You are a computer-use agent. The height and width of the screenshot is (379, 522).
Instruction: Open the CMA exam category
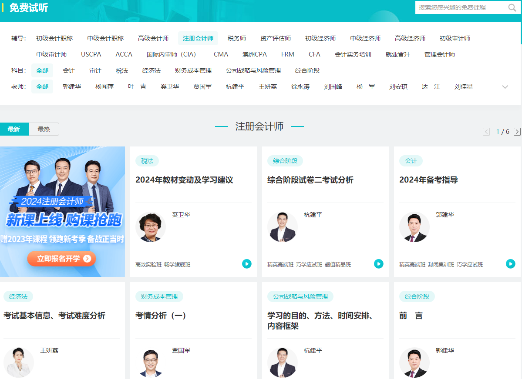[221, 54]
